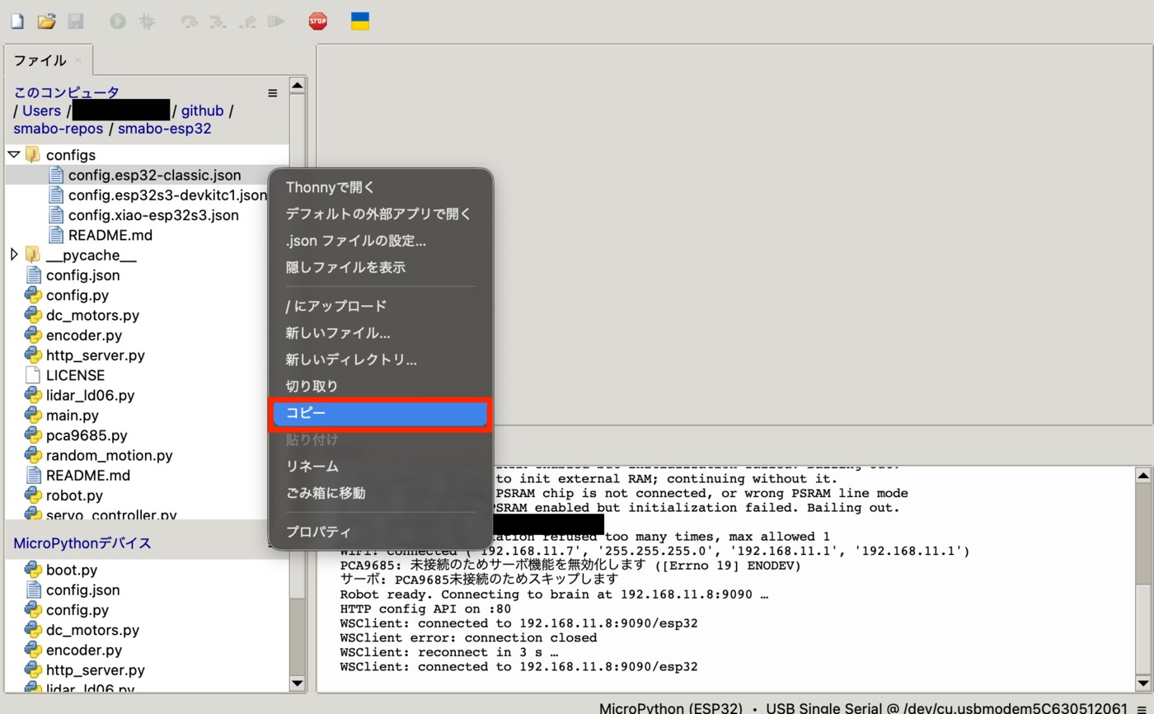The height and width of the screenshot is (714, 1154).
Task: Open .json ファイルの設定... menu entry
Action: [381, 241]
